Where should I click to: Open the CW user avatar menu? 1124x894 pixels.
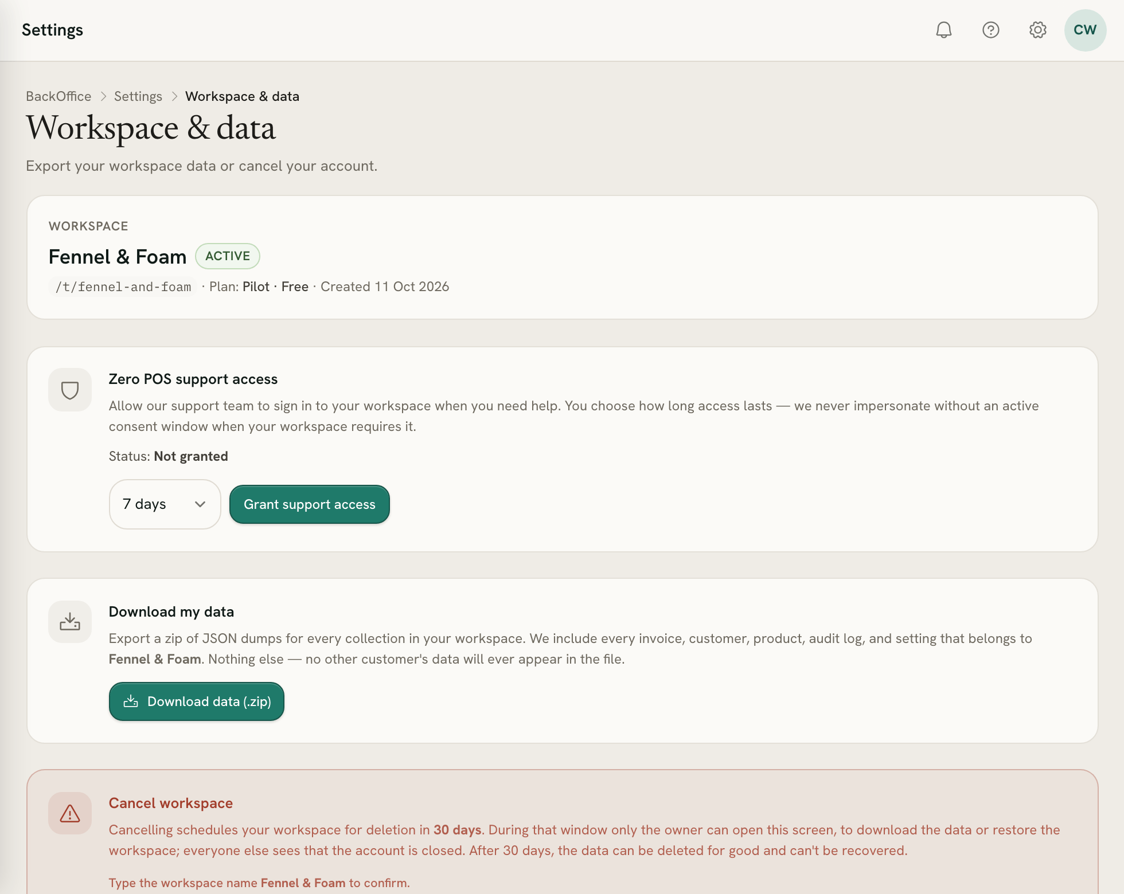1085,30
